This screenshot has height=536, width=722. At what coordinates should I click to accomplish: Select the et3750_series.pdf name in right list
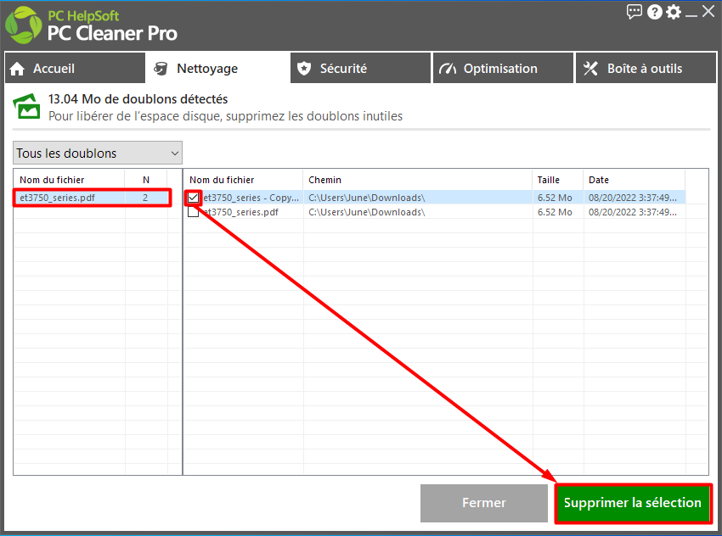coord(241,212)
